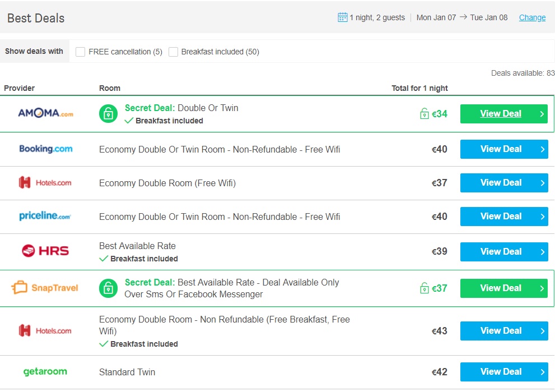Image resolution: width=555 pixels, height=391 pixels.
Task: Click the SnapTravel provider logo
Action: (x=45, y=287)
